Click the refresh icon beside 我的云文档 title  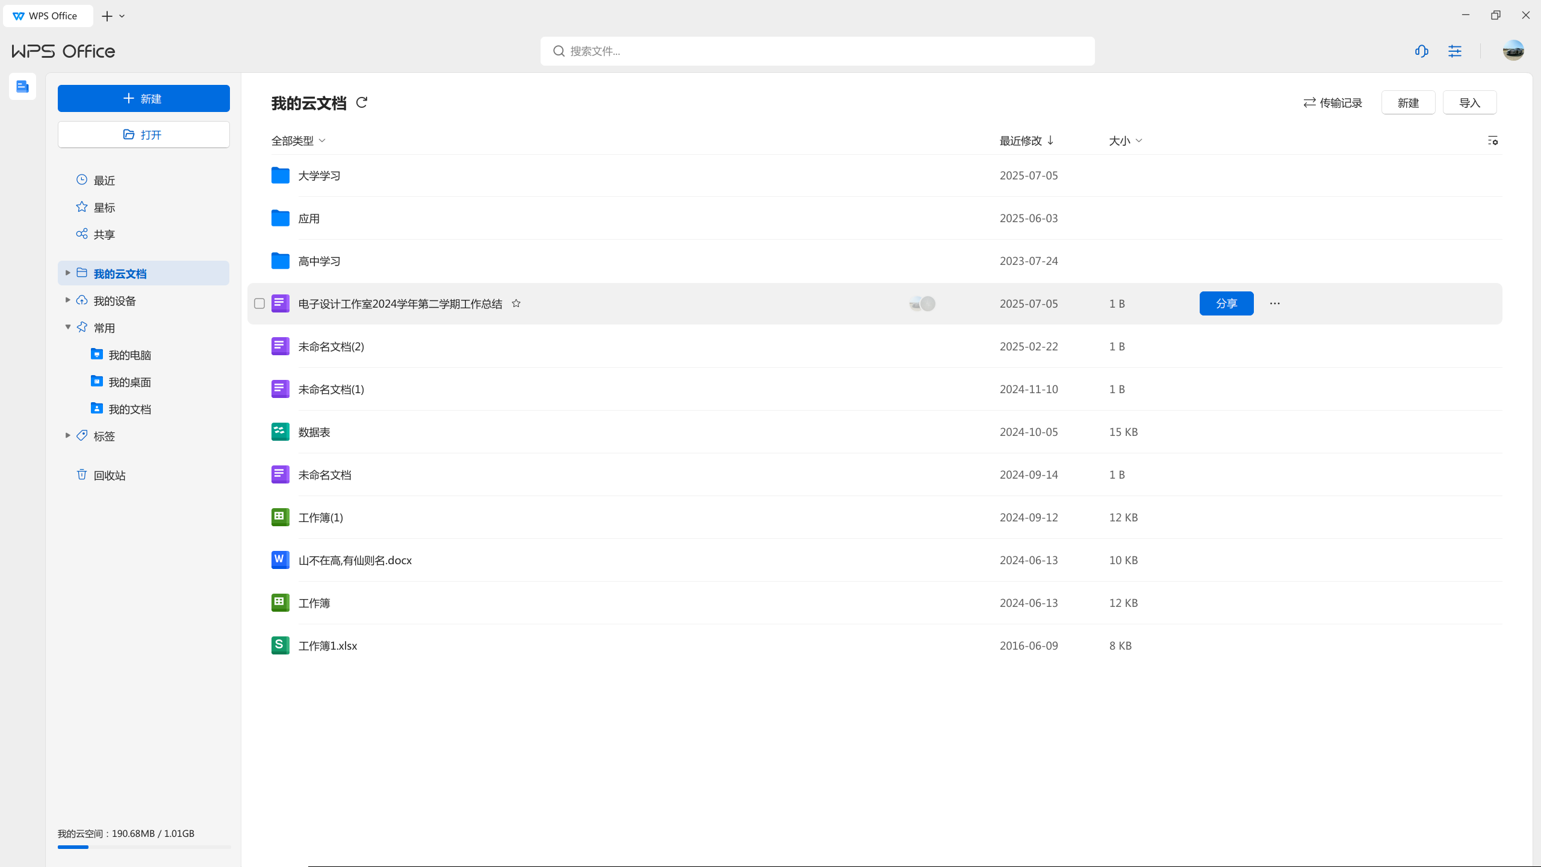[x=361, y=102]
